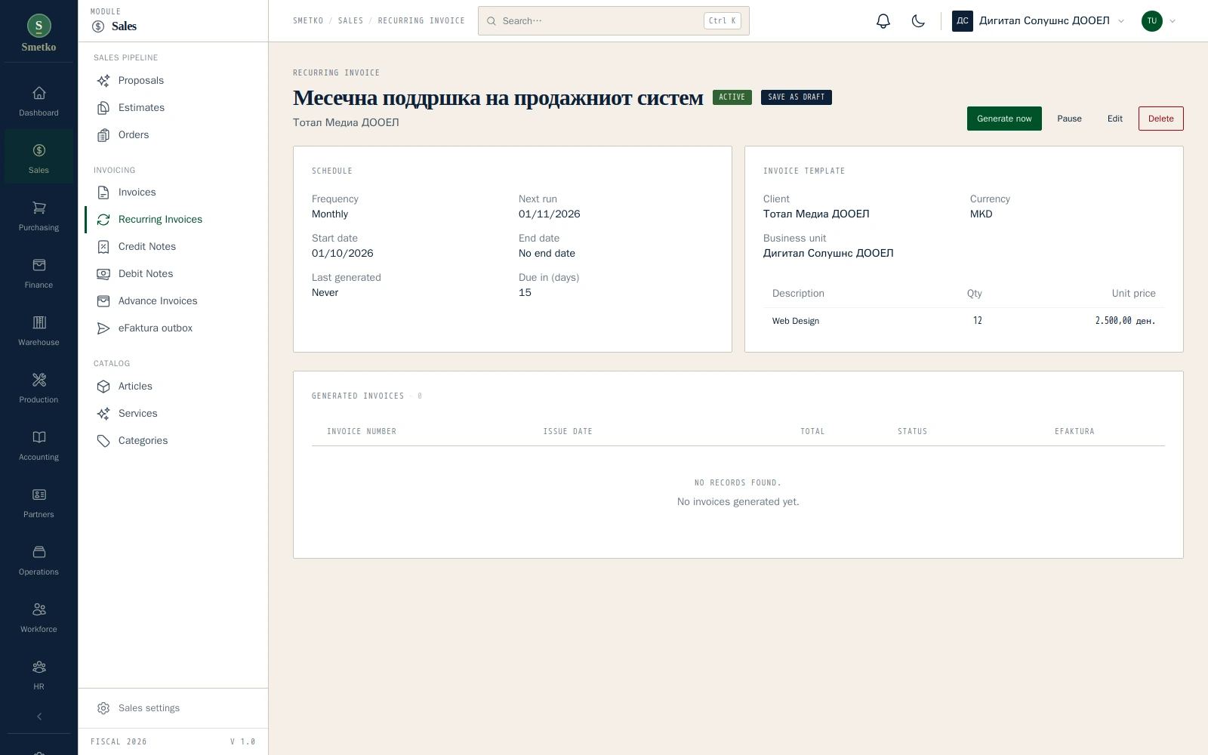Open Services catalog
The image size is (1208, 755).
(173, 414)
